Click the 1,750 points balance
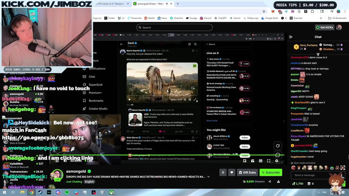349x196 pixels. [x=297, y=184]
